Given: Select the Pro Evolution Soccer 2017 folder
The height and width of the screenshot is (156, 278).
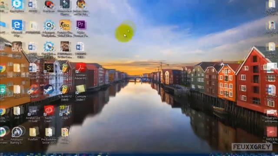Looking at the screenshot, I should 49,132.
